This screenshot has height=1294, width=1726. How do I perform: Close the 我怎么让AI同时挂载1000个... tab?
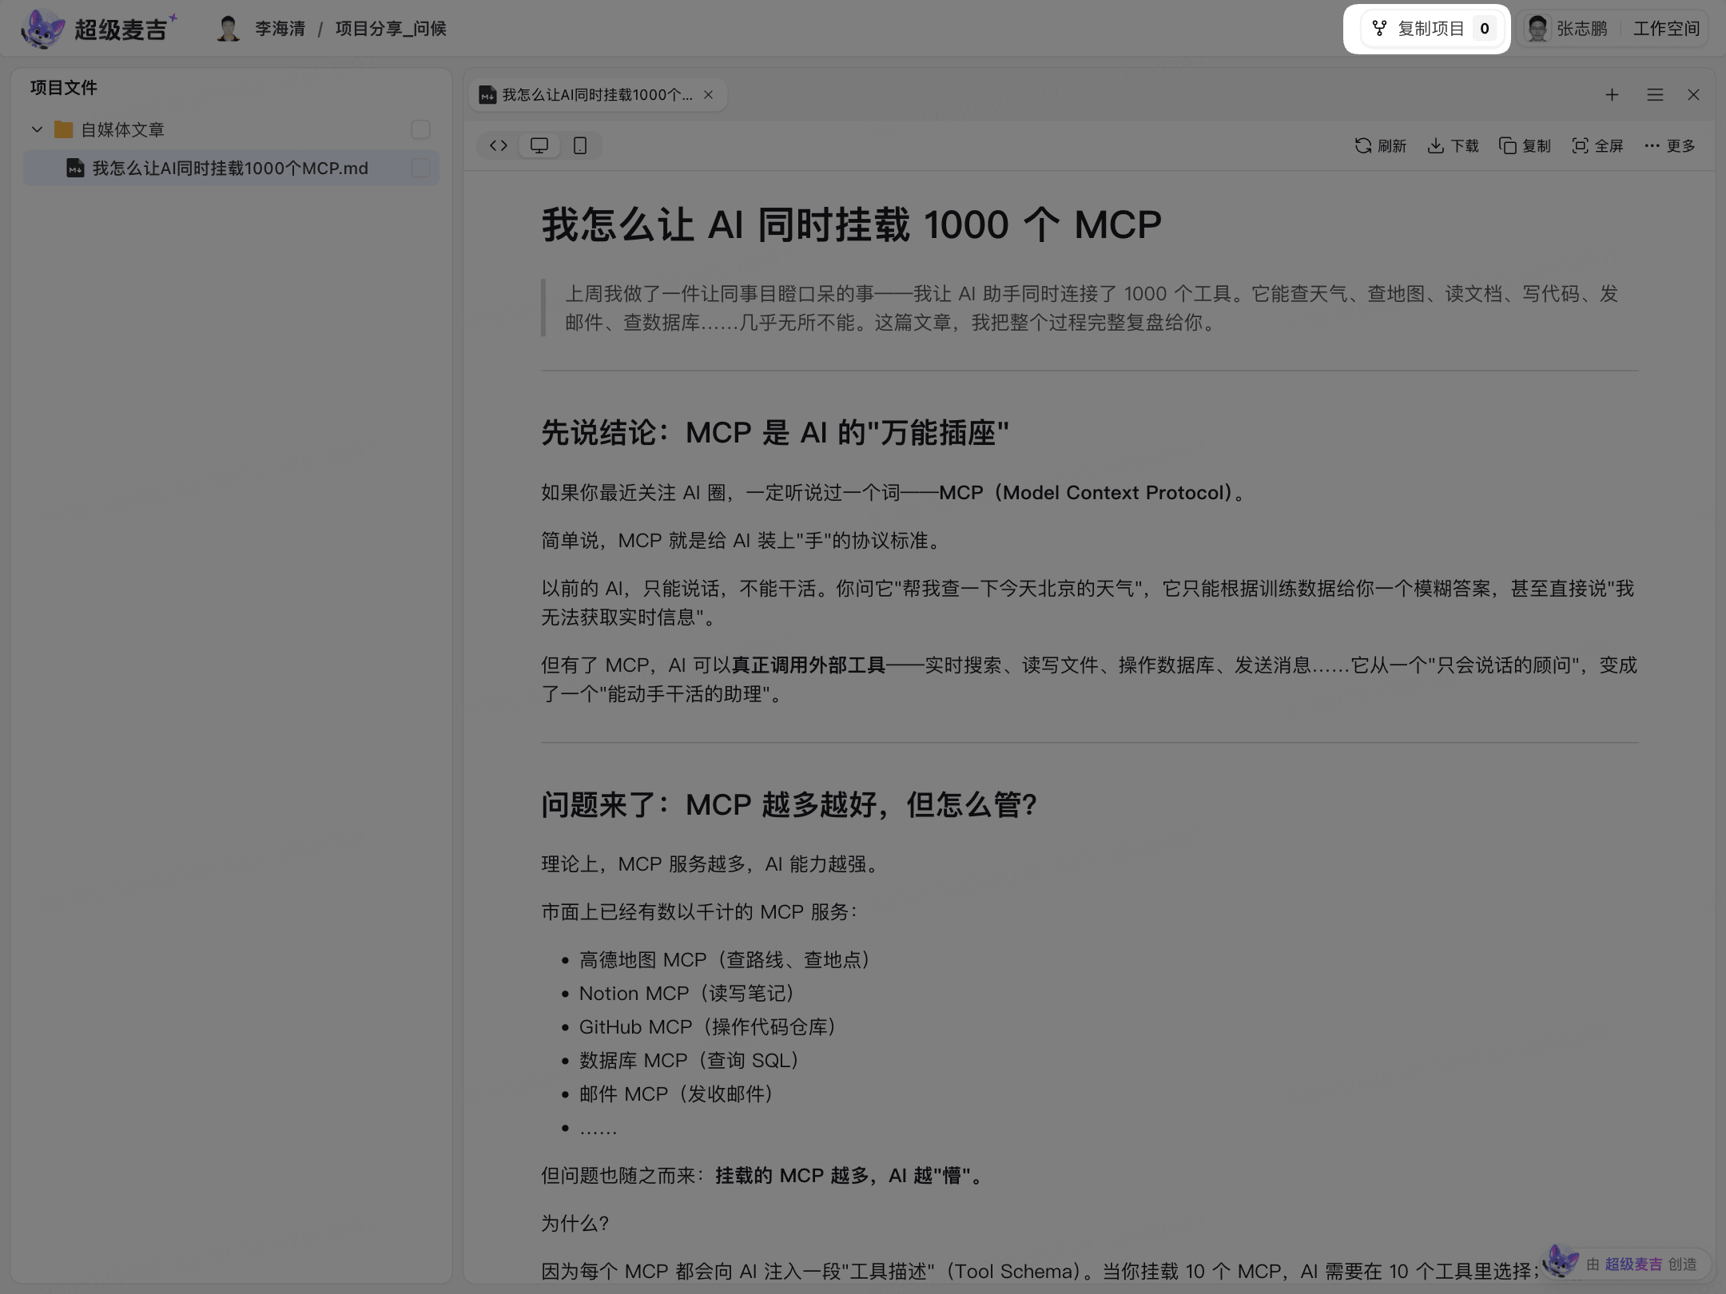point(708,95)
